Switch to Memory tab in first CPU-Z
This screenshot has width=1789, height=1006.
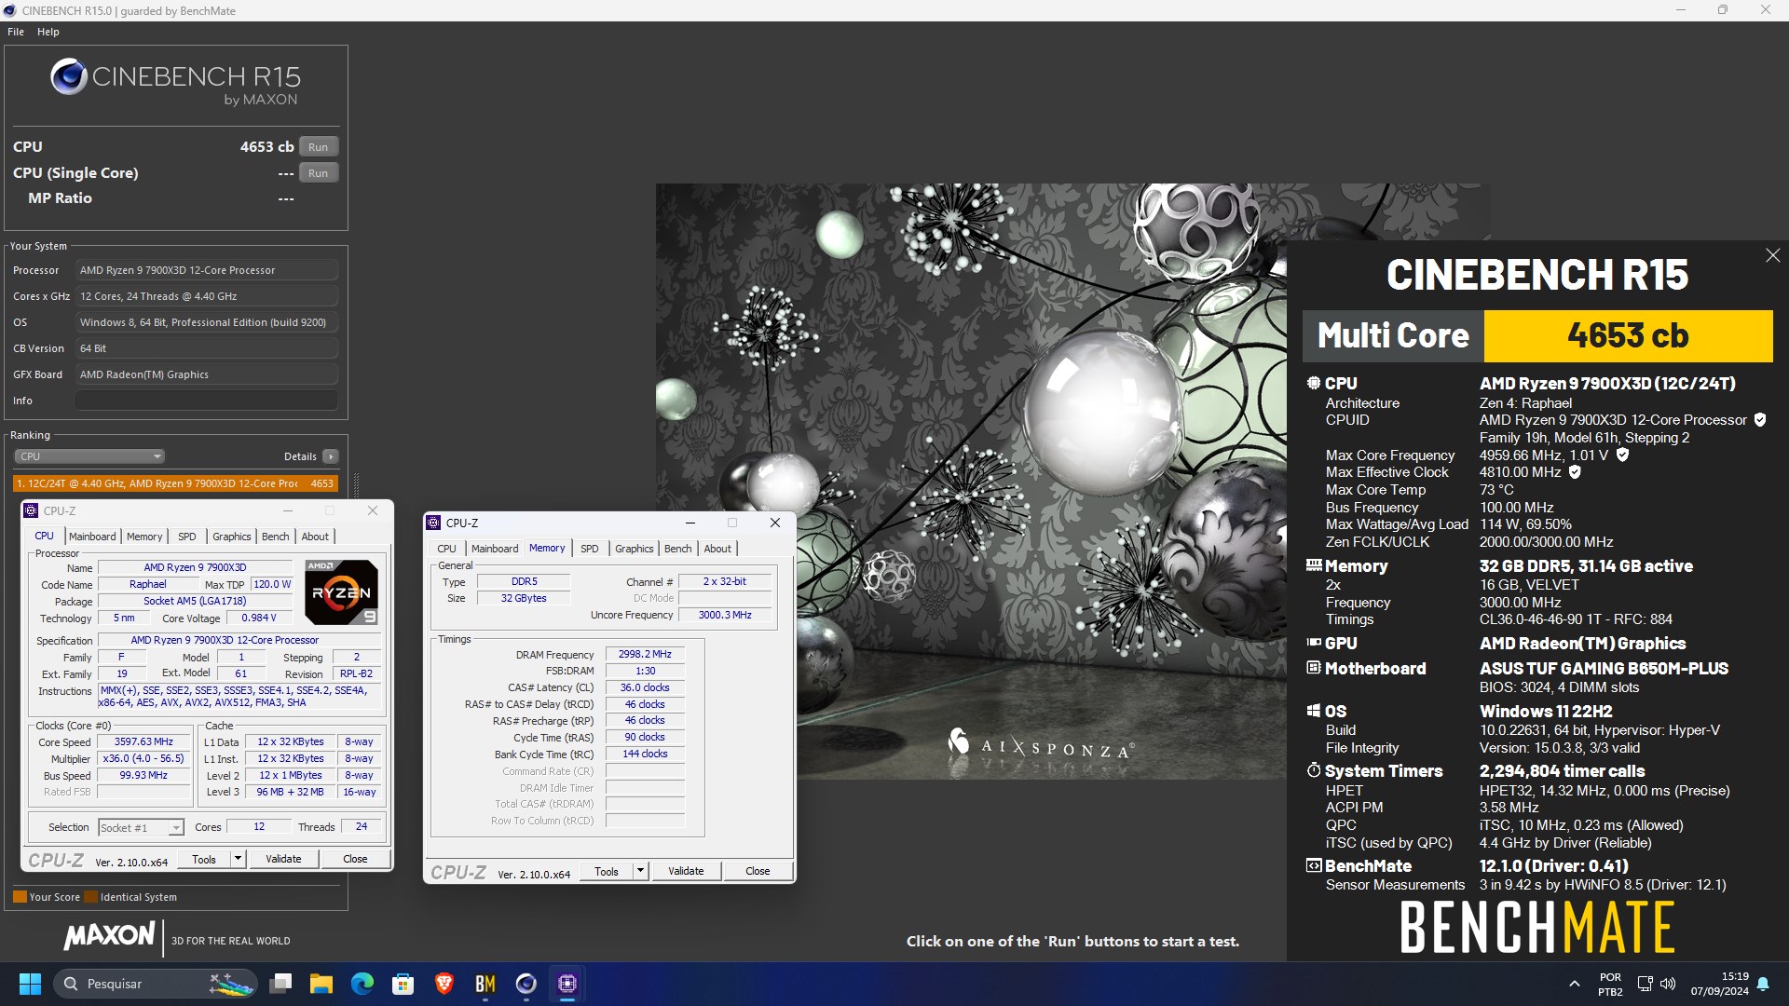[x=144, y=537]
